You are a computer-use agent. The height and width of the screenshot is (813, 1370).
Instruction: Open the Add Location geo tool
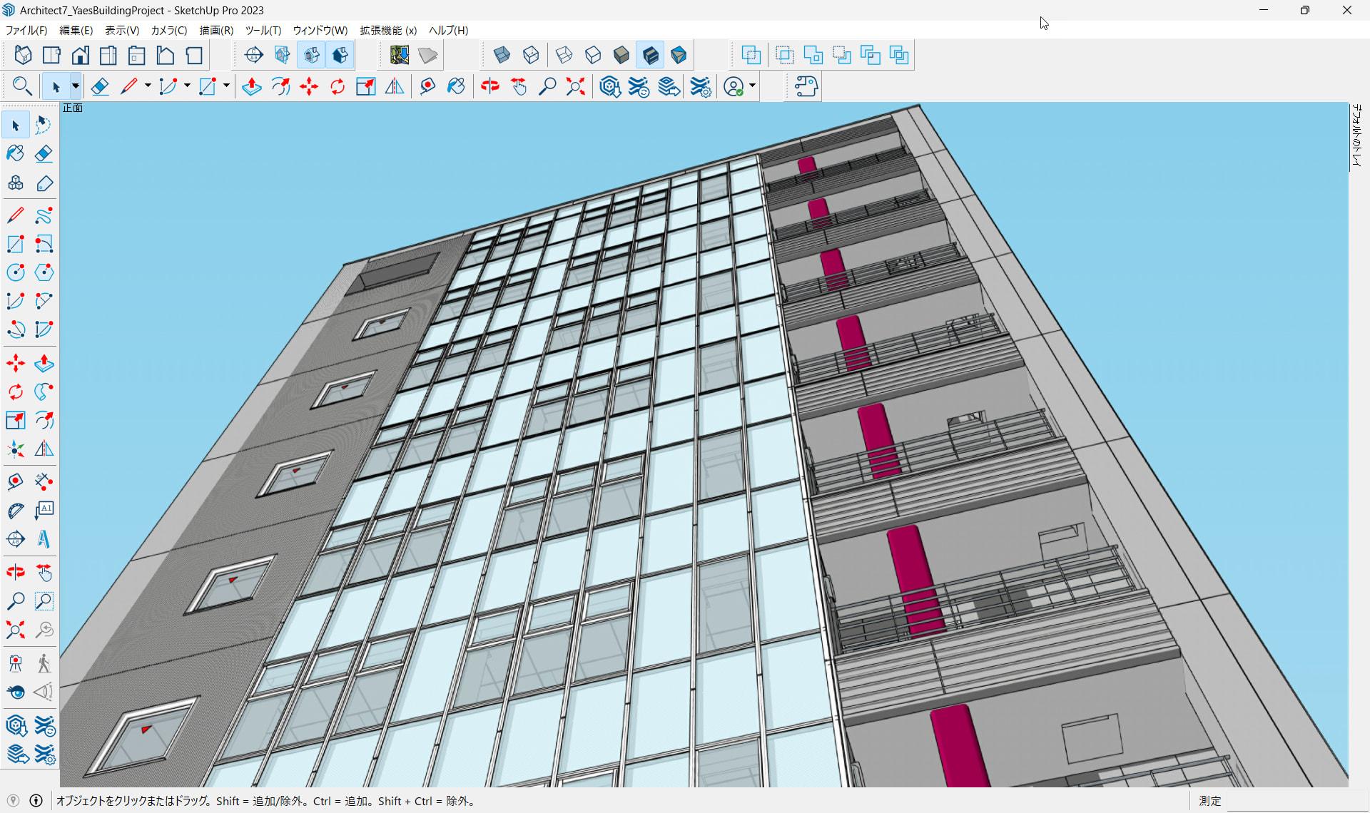click(x=399, y=55)
